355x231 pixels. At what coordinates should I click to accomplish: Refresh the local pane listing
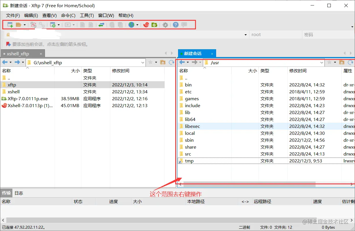[171, 62]
